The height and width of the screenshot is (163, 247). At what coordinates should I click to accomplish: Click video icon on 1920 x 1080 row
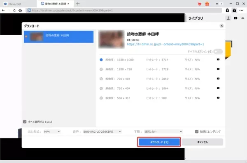(218, 59)
